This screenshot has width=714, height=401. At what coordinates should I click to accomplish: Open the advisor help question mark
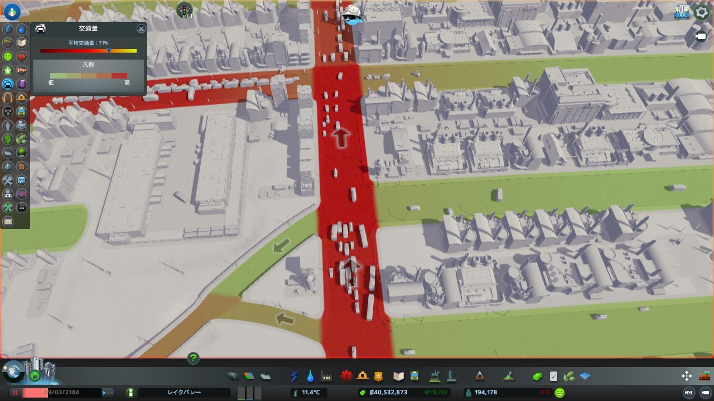193,358
